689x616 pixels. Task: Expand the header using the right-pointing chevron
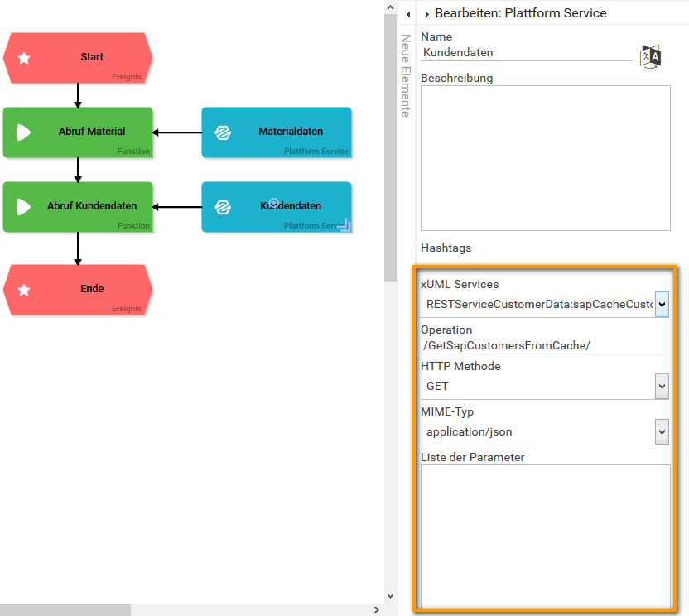427,13
